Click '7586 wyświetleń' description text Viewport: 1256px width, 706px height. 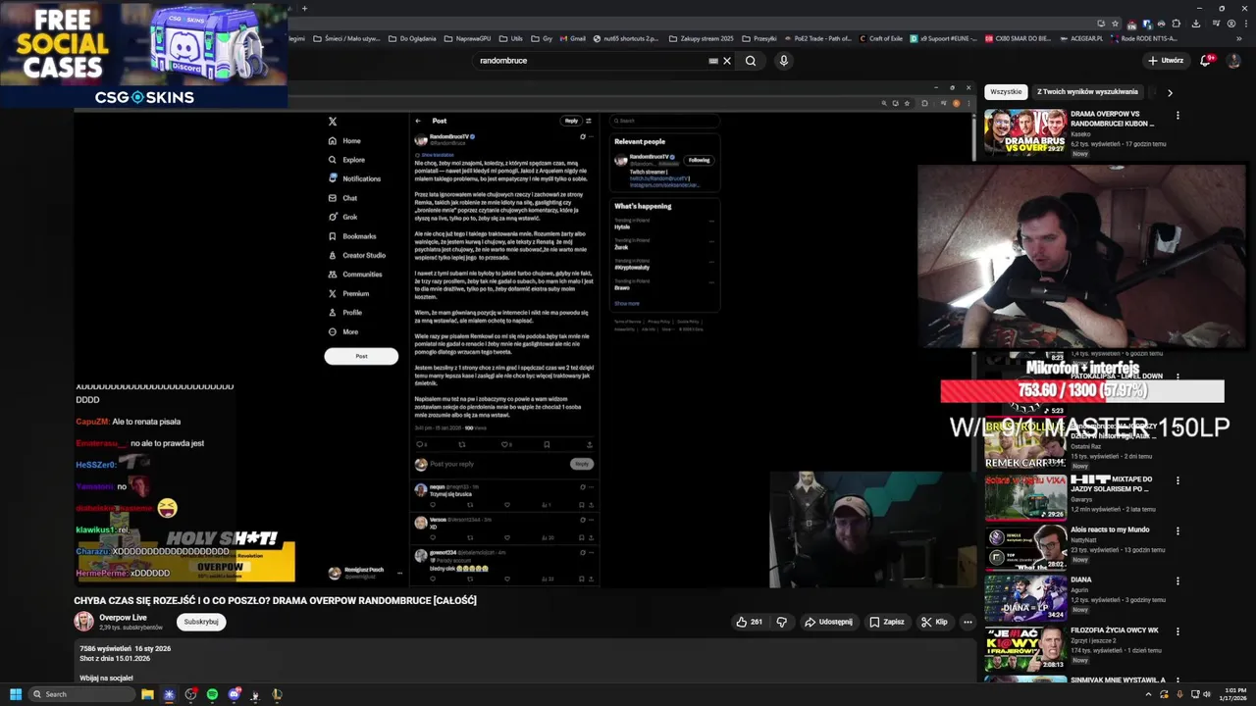pyautogui.click(x=105, y=649)
